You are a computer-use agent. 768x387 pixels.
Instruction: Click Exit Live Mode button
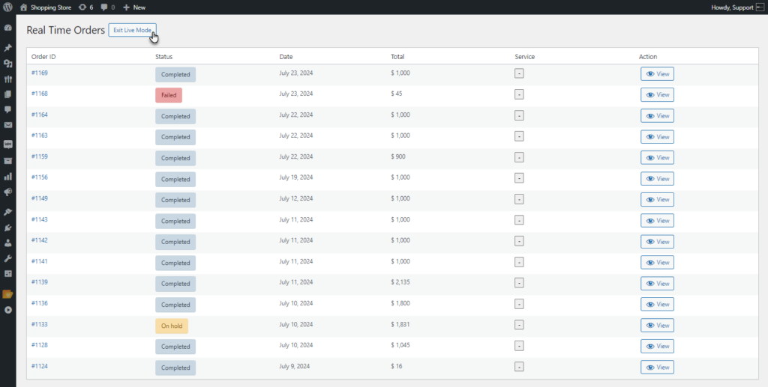point(132,30)
